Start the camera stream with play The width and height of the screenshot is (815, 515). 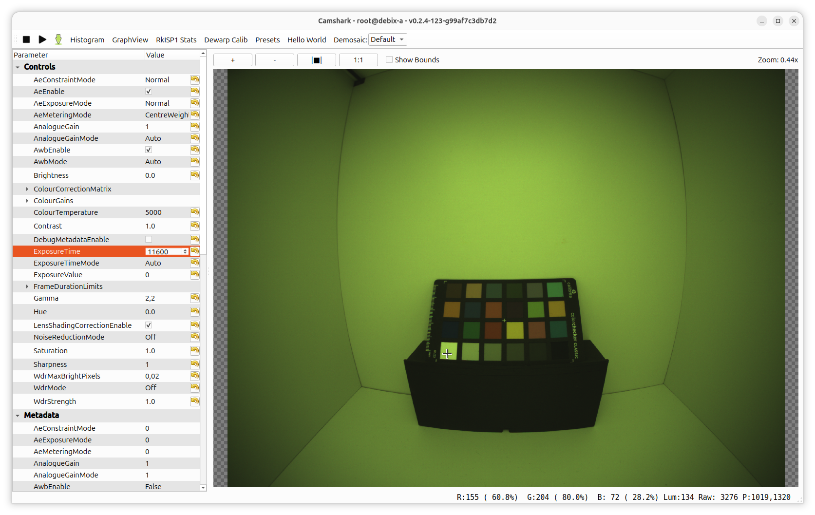click(x=42, y=39)
